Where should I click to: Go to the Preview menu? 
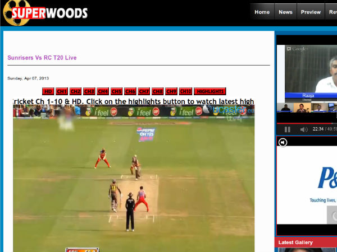[x=311, y=12]
